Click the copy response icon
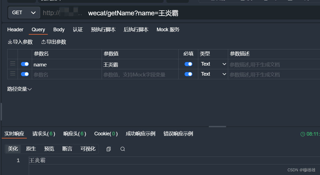This screenshot has height=175, width=320. [109, 149]
